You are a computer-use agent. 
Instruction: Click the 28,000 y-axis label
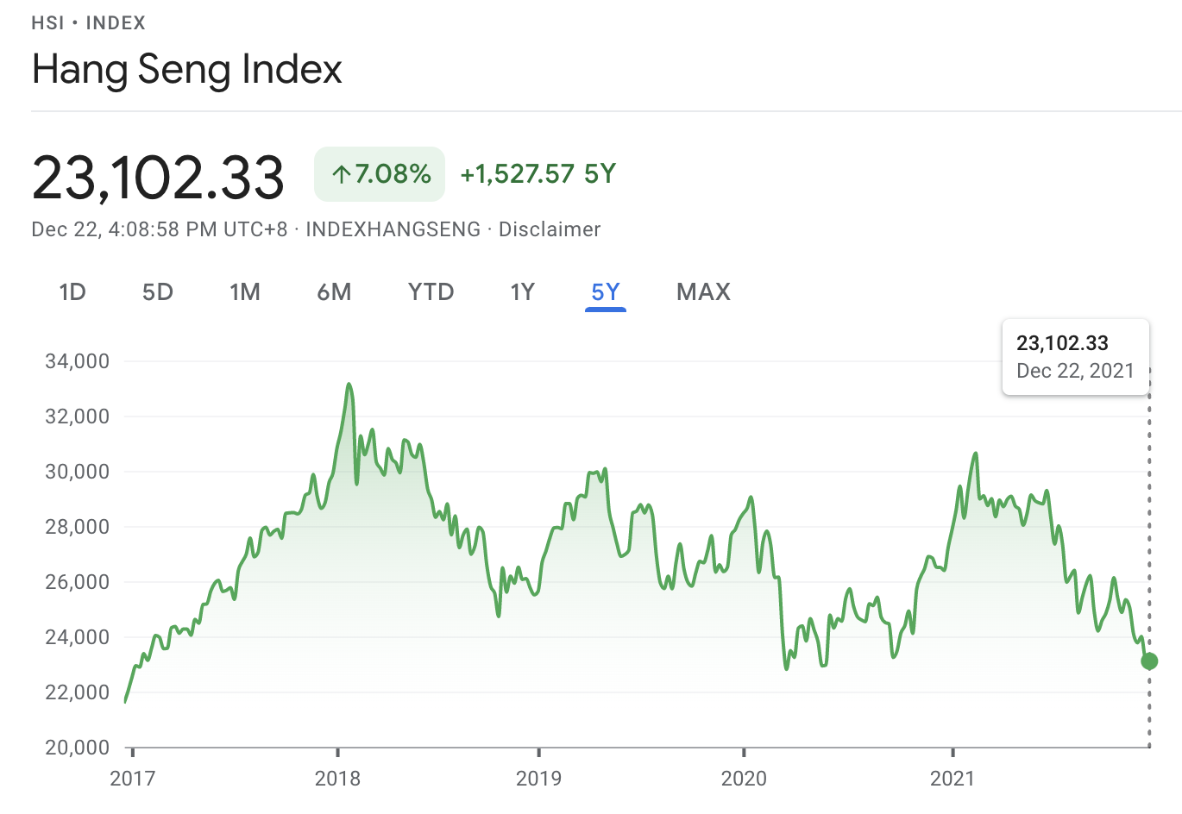point(78,527)
